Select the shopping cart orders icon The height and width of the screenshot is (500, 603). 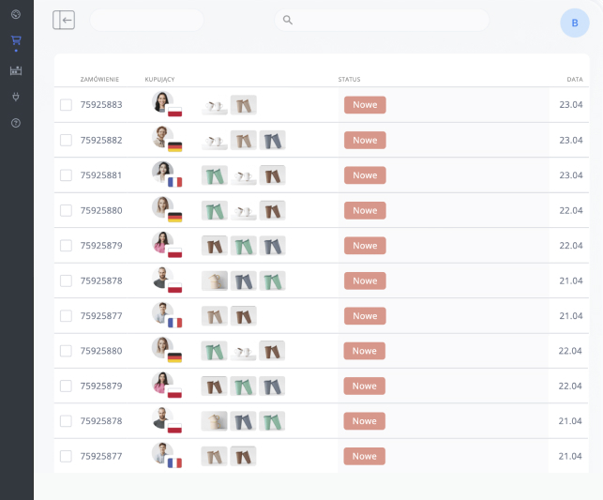point(15,41)
